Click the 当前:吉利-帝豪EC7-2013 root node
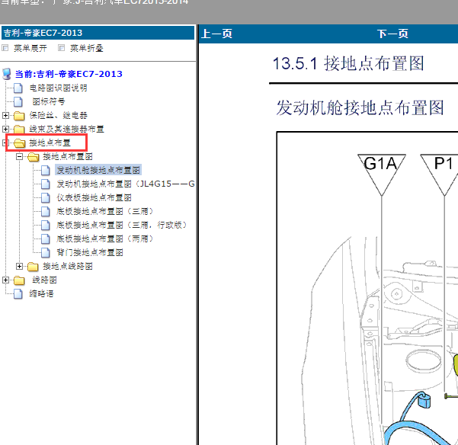The height and width of the screenshot is (445, 458). 69,74
